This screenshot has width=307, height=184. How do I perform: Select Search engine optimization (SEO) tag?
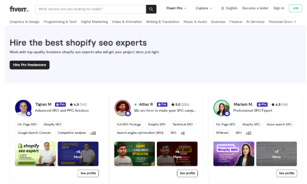tap(140, 133)
